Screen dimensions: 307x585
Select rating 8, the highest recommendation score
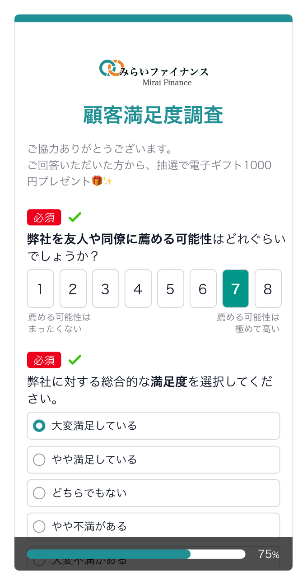268,288
